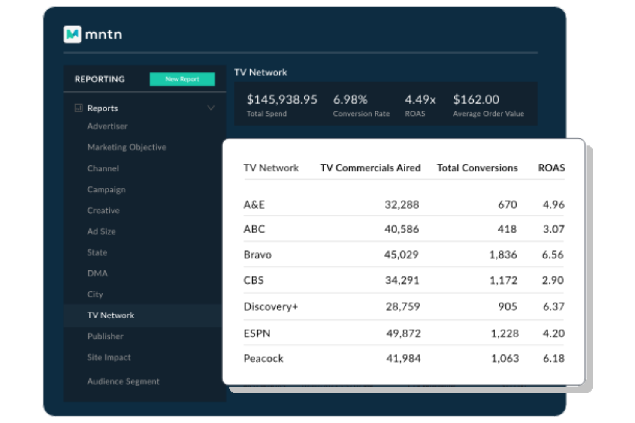This screenshot has height=423, width=635.
Task: Open the Advertiser report
Action: click(x=107, y=126)
